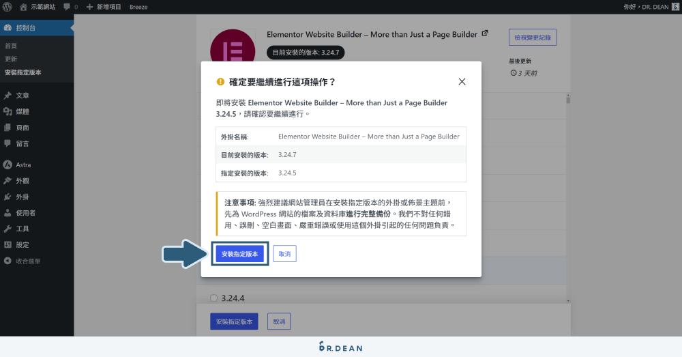Click Breeze in the admin bar
The image size is (682, 357).
click(138, 7)
